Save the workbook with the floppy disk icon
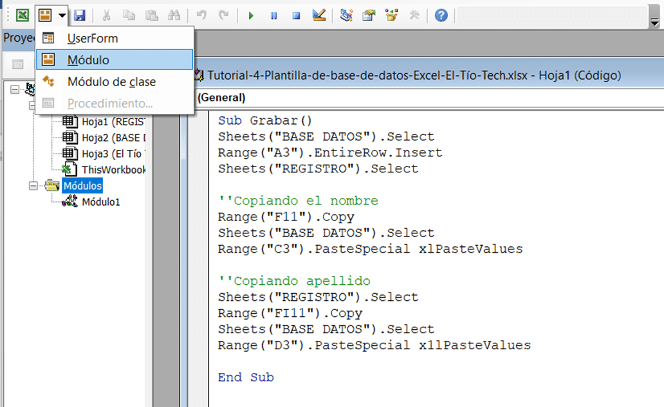The image size is (664, 407). click(x=80, y=15)
